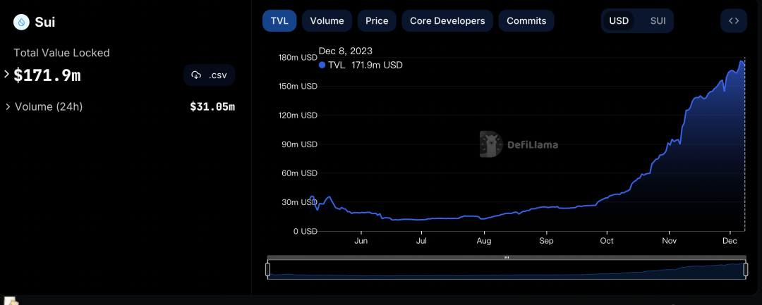Click the Dec label on x-axis
This screenshot has height=305, width=762.
pyautogui.click(x=730, y=241)
